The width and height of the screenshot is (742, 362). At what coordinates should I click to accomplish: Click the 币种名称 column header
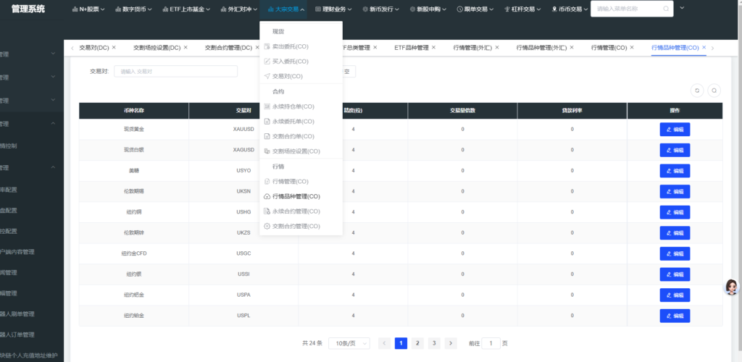coord(134,111)
